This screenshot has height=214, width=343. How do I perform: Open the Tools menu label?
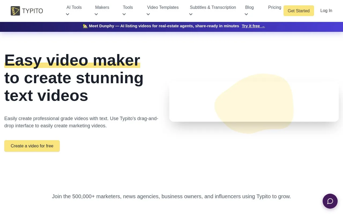click(x=128, y=7)
